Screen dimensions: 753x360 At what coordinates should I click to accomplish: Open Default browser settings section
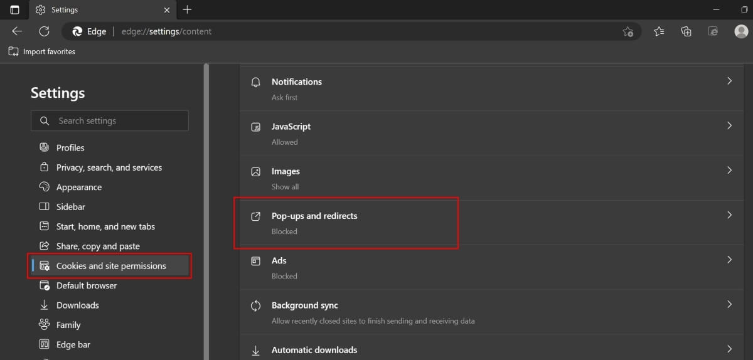click(x=109, y=285)
